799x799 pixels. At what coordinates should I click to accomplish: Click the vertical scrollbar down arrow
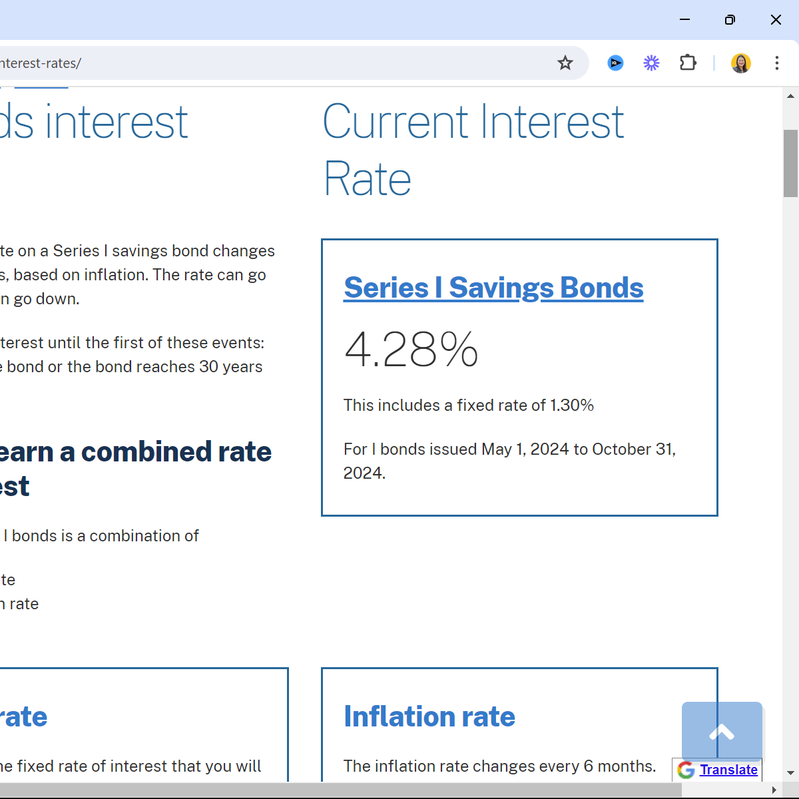[790, 773]
